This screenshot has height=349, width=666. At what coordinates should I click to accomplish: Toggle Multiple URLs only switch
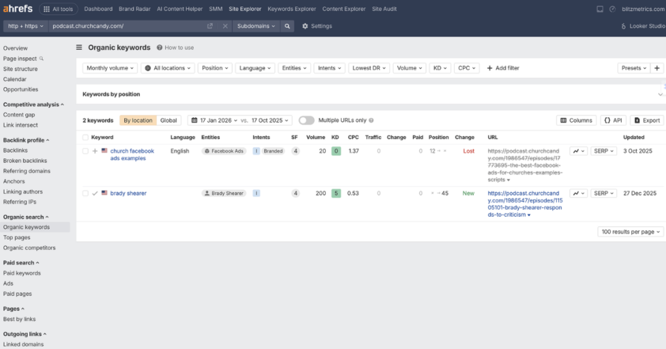tap(306, 120)
